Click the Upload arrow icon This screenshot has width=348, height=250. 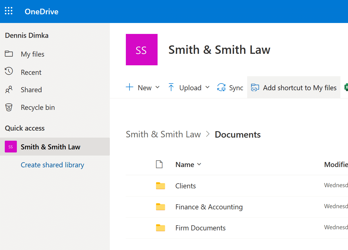point(171,87)
